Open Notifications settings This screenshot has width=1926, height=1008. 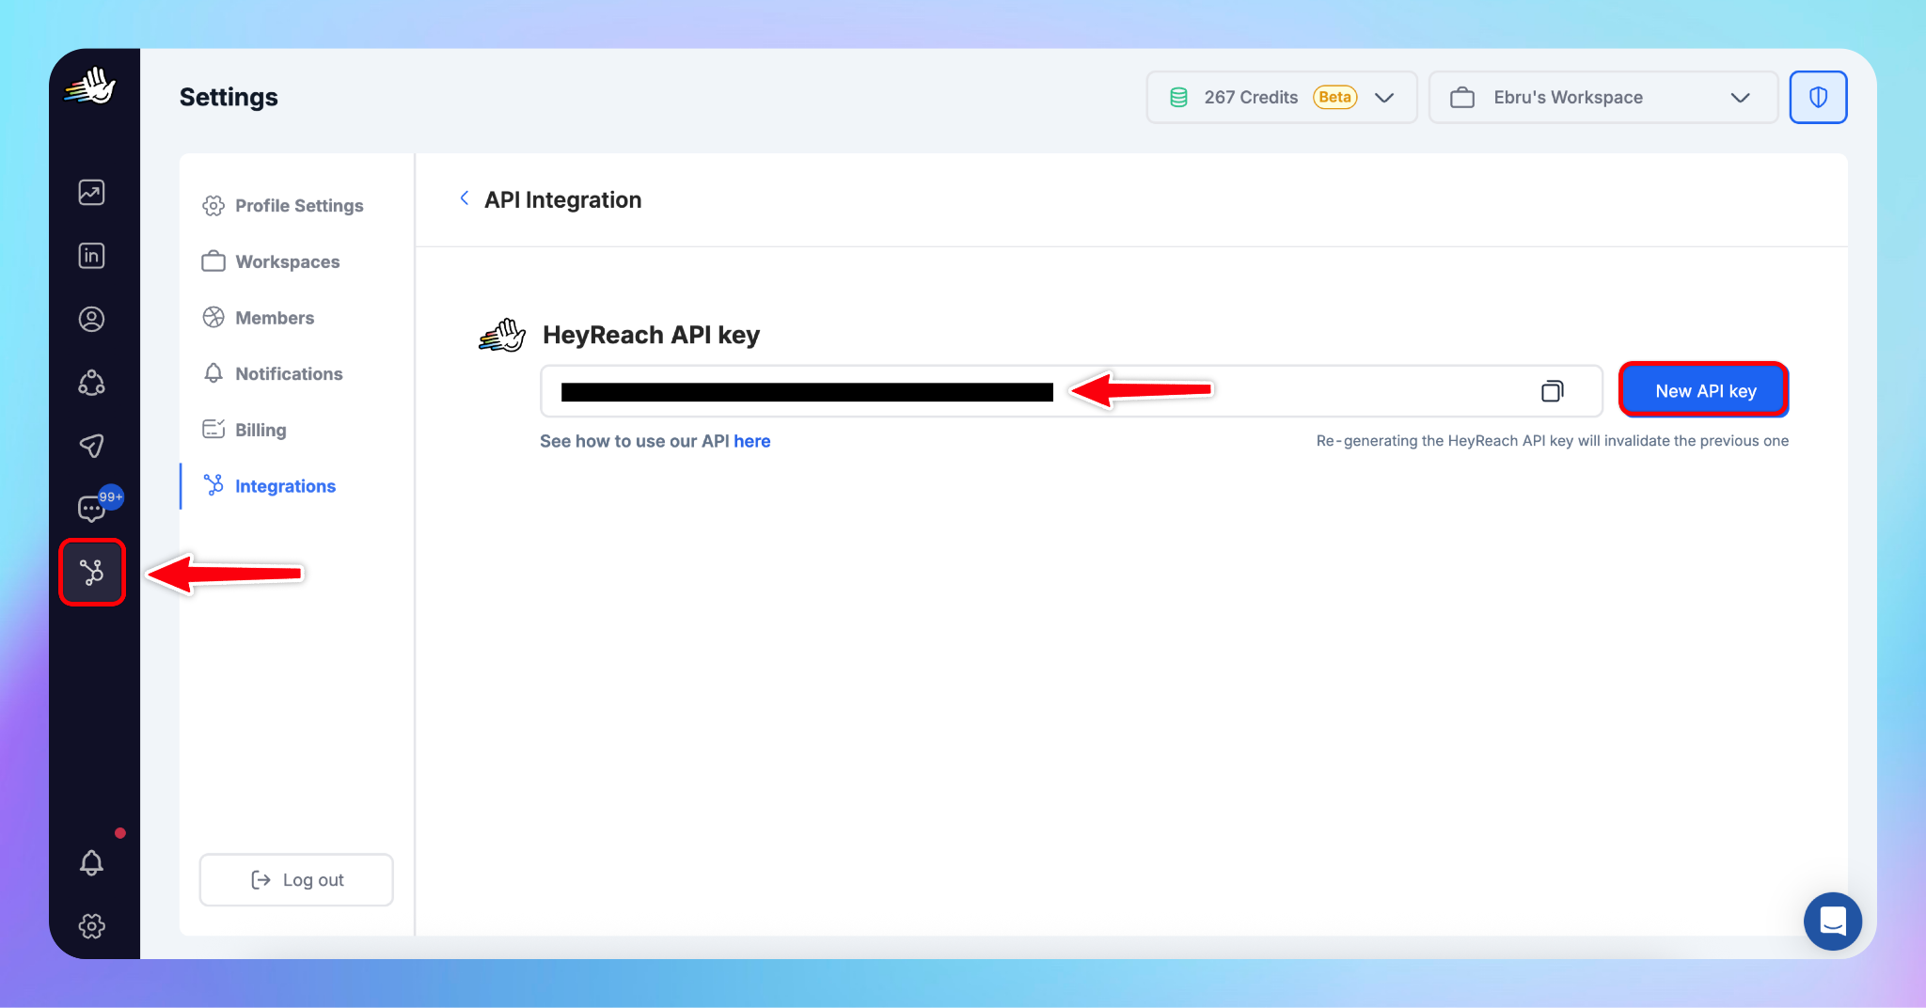click(x=273, y=373)
